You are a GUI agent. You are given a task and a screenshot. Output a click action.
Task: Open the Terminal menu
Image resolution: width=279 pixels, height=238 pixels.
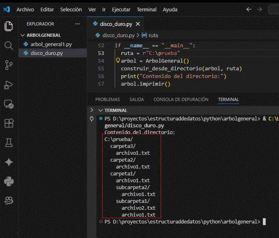pos(146,9)
